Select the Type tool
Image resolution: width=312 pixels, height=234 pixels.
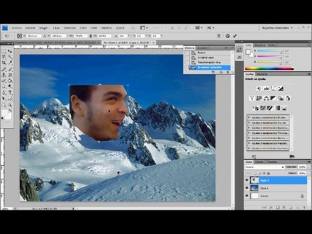pyautogui.click(x=10, y=93)
